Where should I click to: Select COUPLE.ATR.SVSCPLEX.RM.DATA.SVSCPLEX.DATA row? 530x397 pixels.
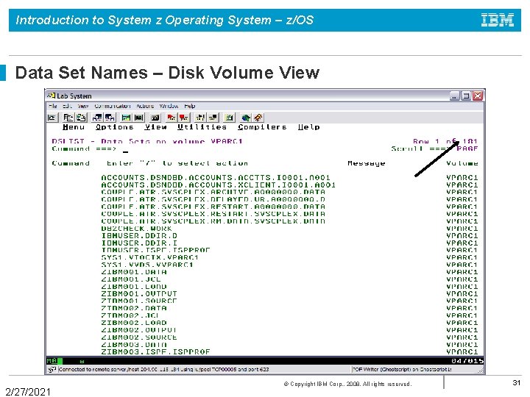click(x=213, y=221)
